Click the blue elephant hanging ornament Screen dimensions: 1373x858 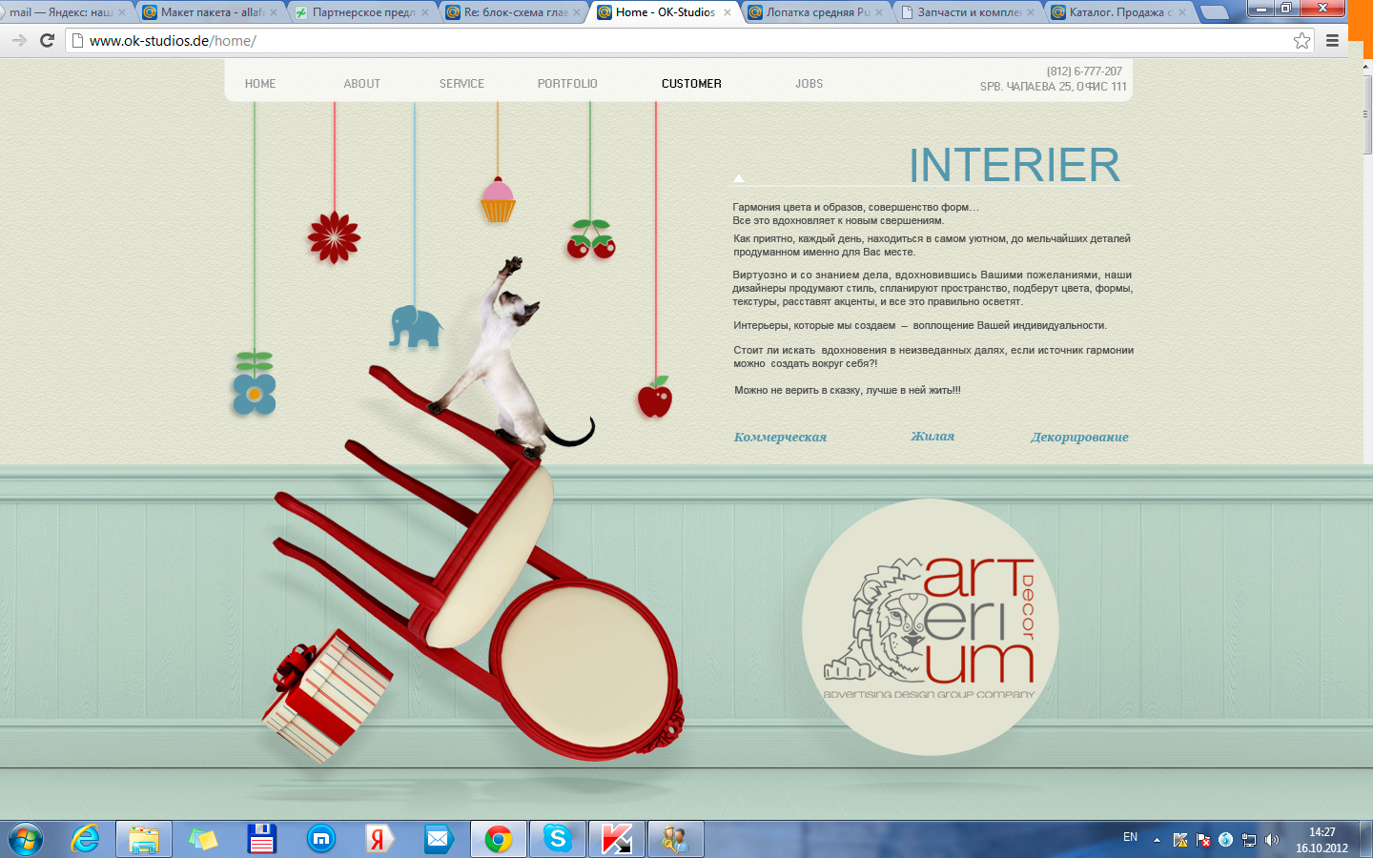click(416, 327)
